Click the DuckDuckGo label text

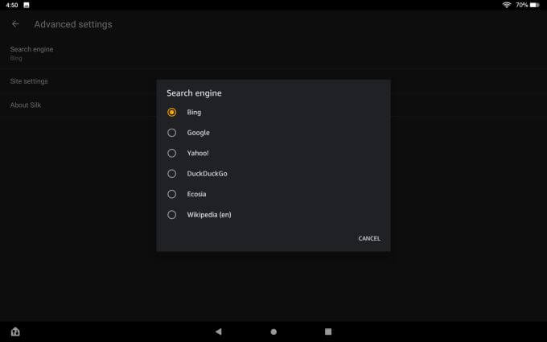(x=207, y=174)
